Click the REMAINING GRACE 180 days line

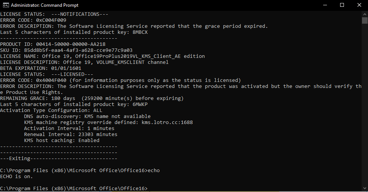[x=92, y=98]
